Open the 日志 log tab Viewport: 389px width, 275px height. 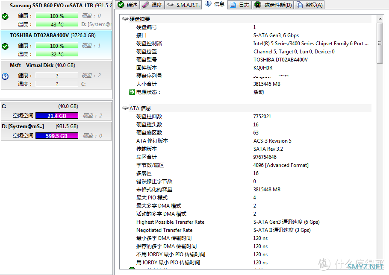click(x=240, y=5)
